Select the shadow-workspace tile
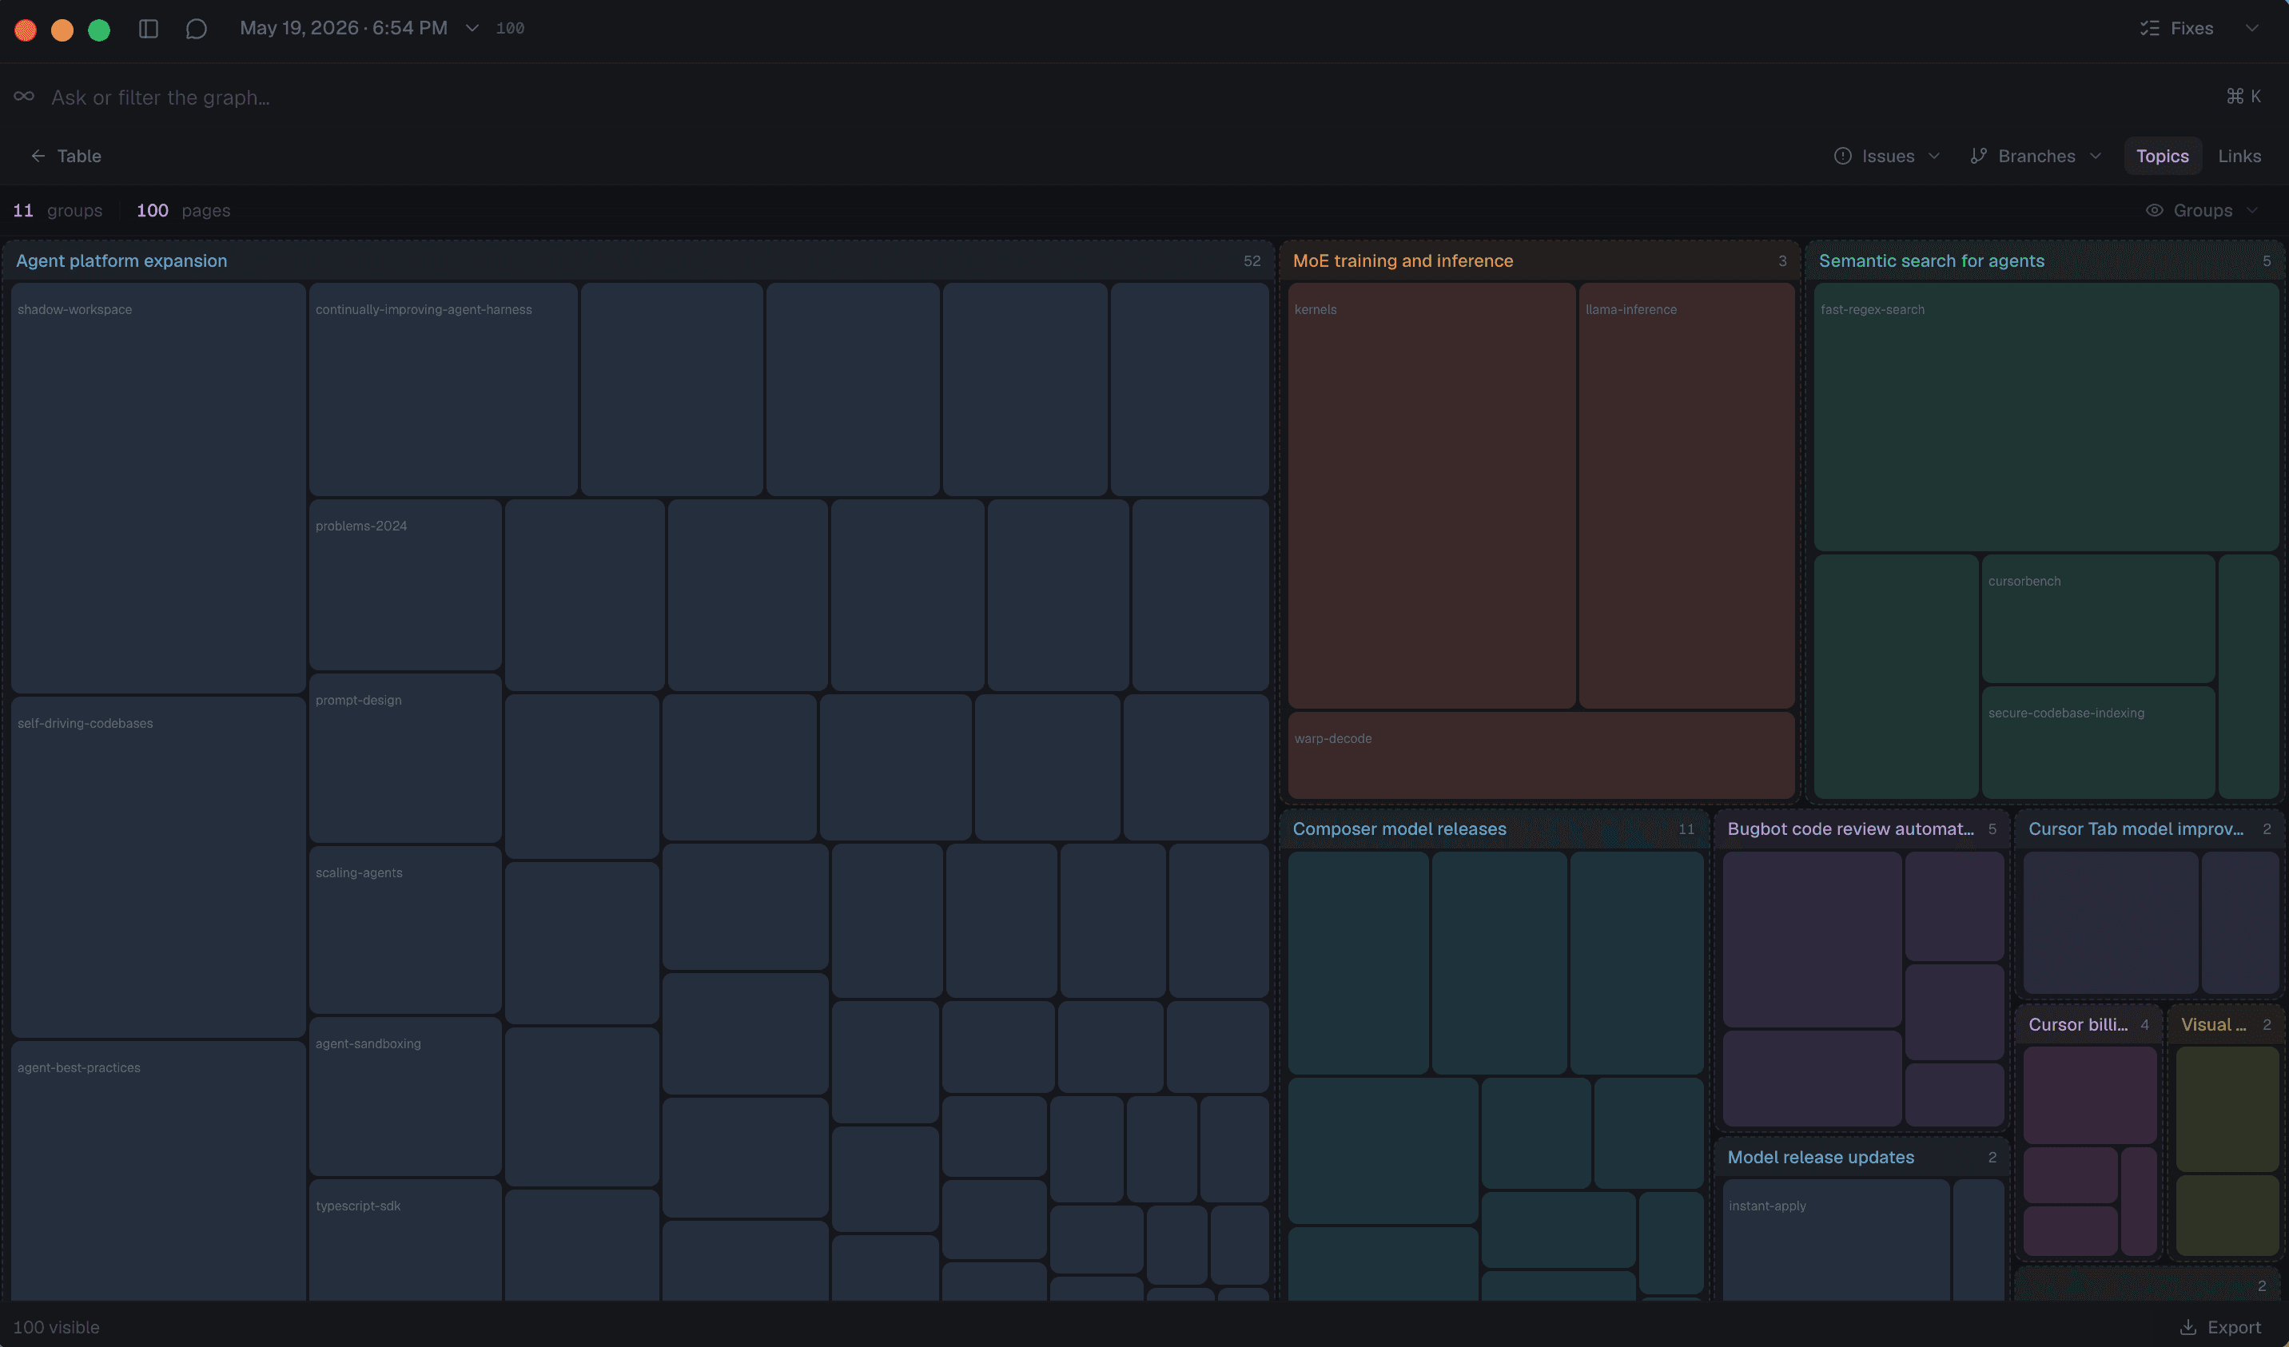 point(158,488)
